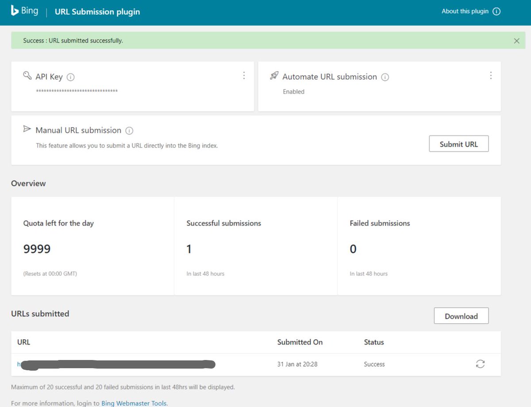Screen dimensions: 531x407
Task: Click the rocket icon for Automate URL submission
Action: pyautogui.click(x=274, y=76)
